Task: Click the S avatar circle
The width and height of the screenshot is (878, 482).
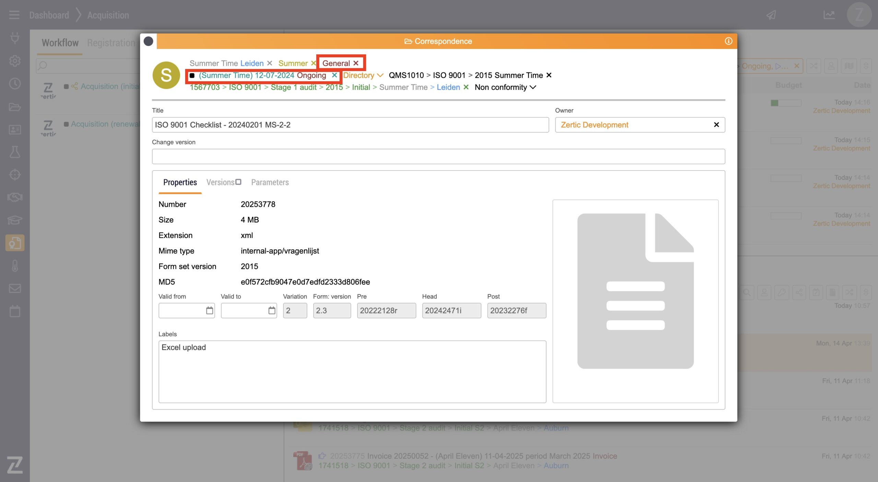Action: pyautogui.click(x=166, y=75)
